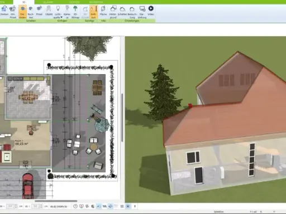
Task: Click the 68,23 m² room area label
Action: point(22,144)
